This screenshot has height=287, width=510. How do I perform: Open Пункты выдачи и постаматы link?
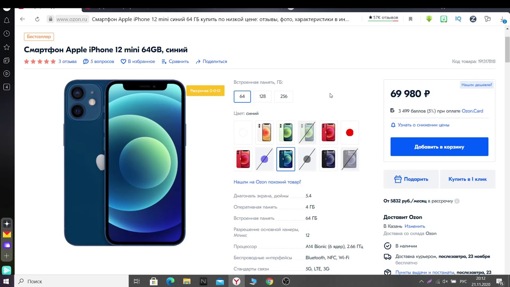point(425,272)
